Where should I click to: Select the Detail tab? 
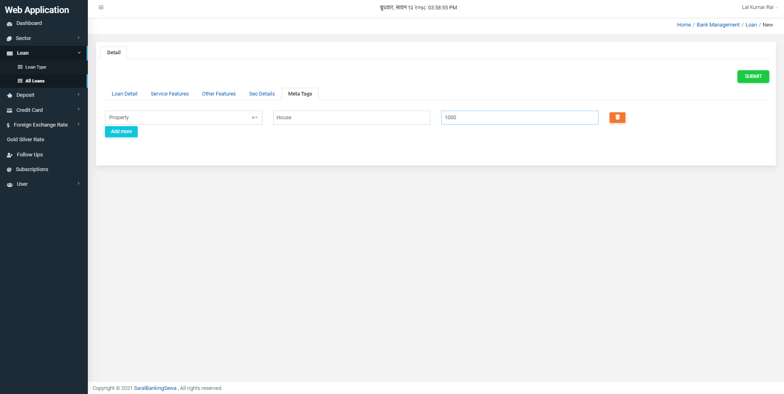click(114, 53)
